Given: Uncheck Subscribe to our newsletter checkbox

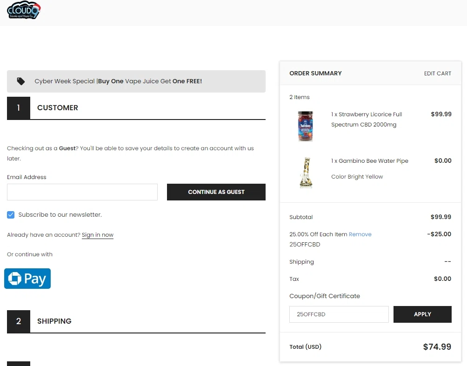Looking at the screenshot, I should pos(11,215).
